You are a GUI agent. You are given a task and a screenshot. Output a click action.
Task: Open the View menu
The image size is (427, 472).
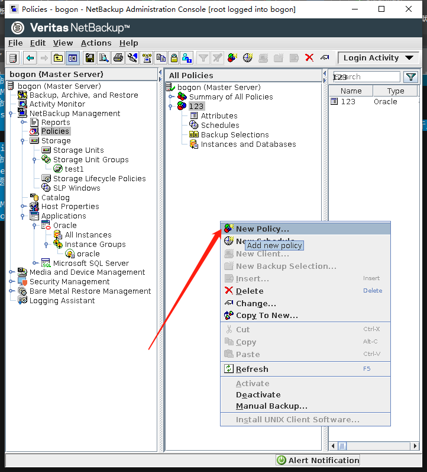click(x=63, y=43)
